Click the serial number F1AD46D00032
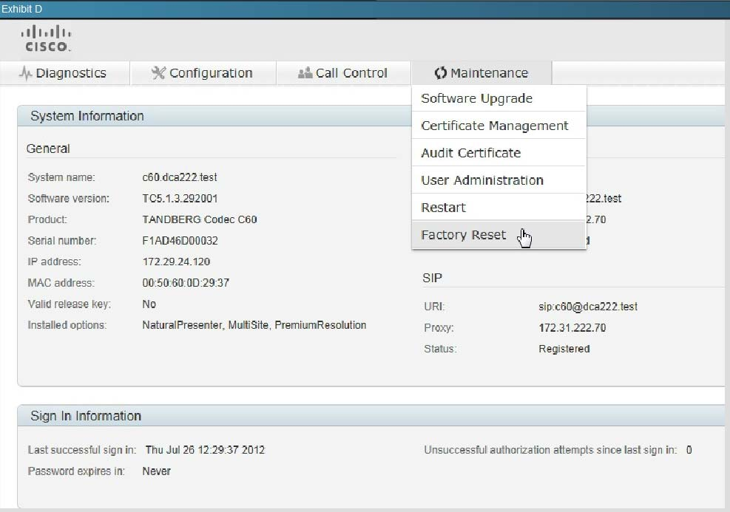Viewport: 730px width, 512px height. 180,241
